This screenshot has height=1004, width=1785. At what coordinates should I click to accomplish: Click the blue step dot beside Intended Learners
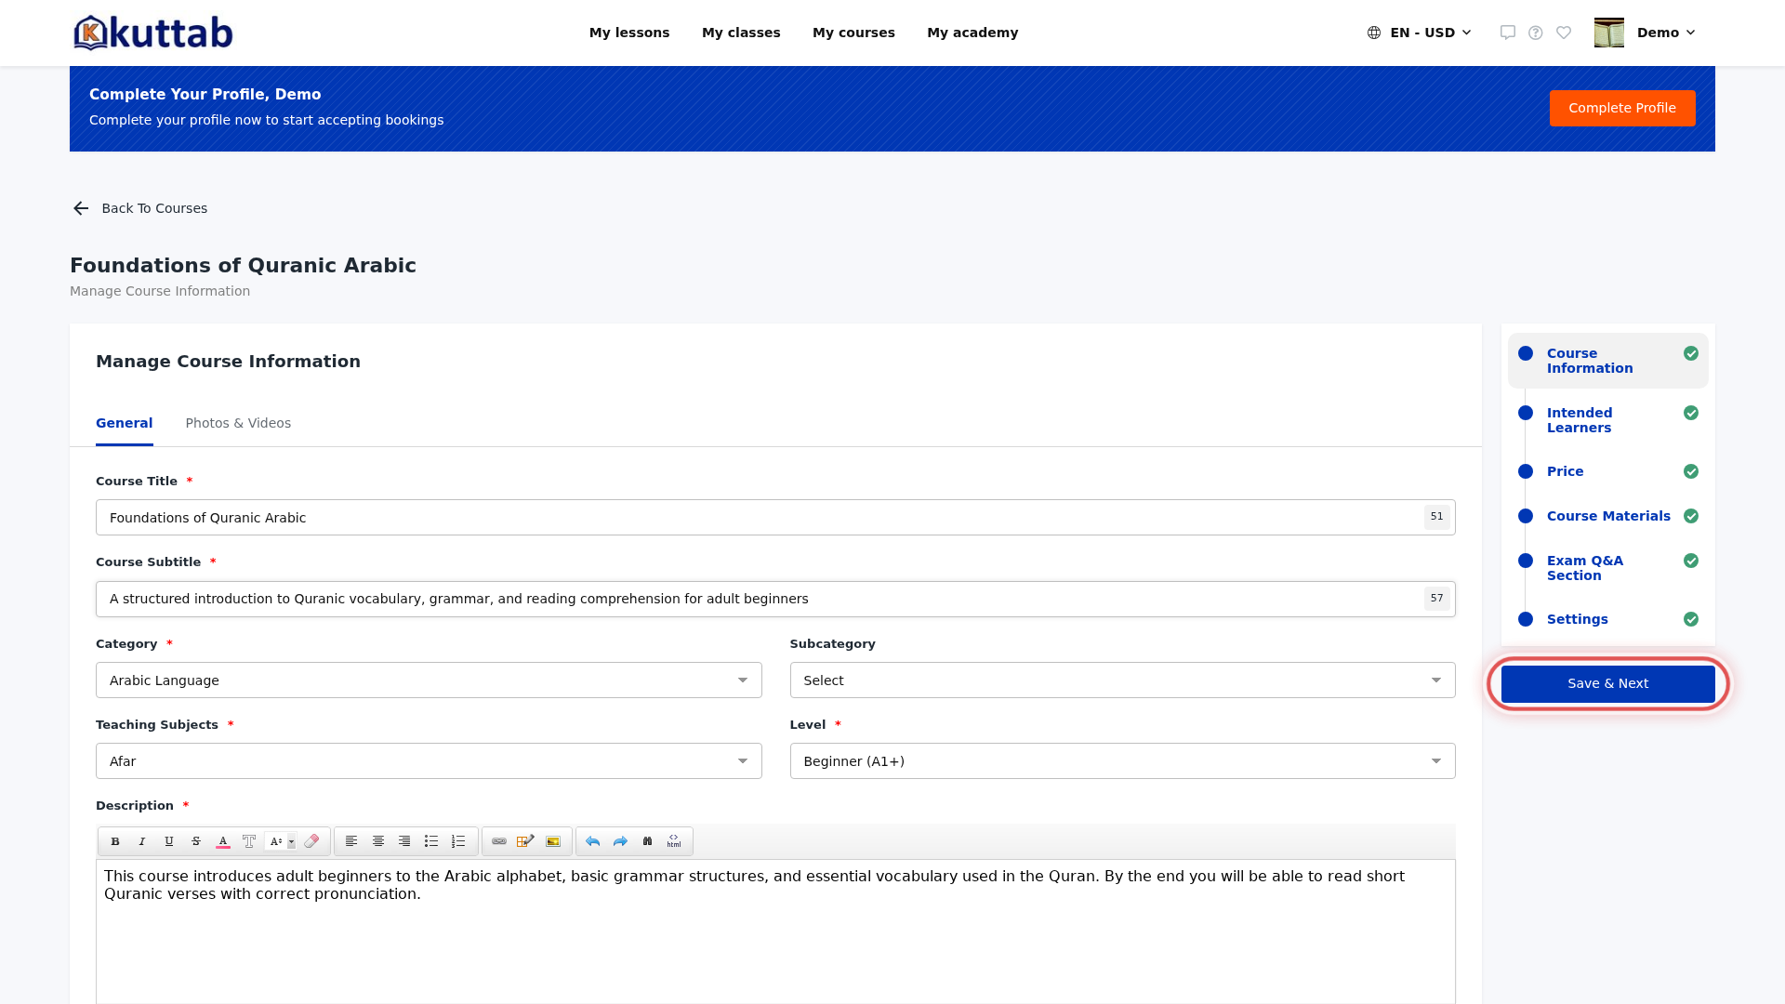[1526, 413]
